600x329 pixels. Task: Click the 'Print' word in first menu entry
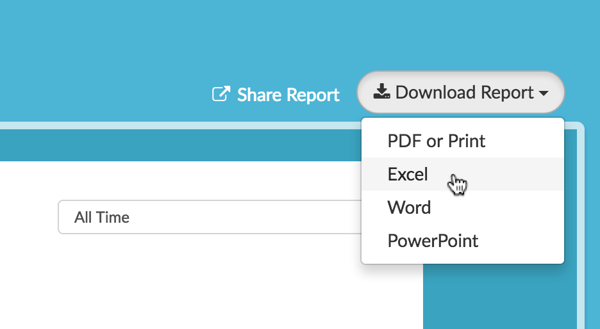pyautogui.click(x=467, y=141)
